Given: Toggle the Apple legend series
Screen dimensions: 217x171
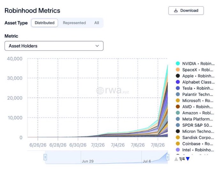Looking at the screenshot, I should (195, 76).
